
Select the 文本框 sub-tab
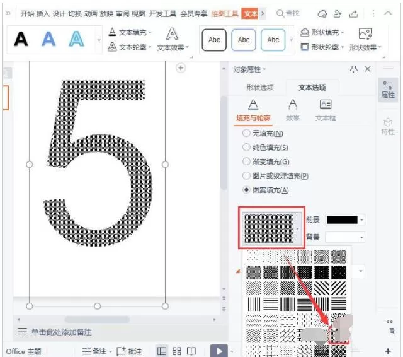[326, 110]
